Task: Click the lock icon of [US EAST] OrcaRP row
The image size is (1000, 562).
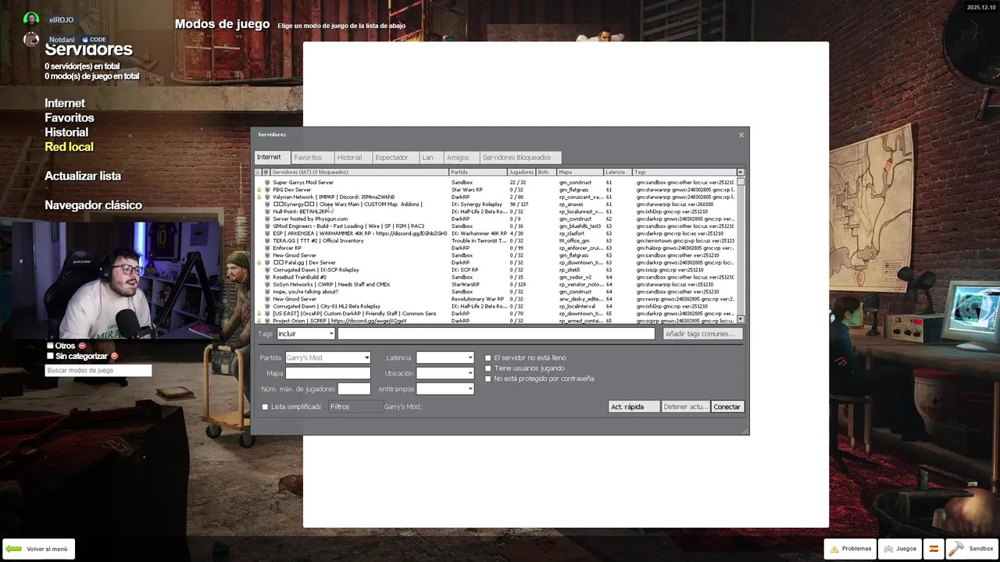Action: tap(259, 314)
